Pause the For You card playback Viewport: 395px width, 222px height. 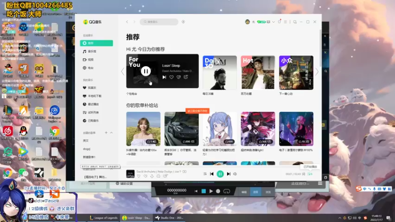[x=146, y=71]
